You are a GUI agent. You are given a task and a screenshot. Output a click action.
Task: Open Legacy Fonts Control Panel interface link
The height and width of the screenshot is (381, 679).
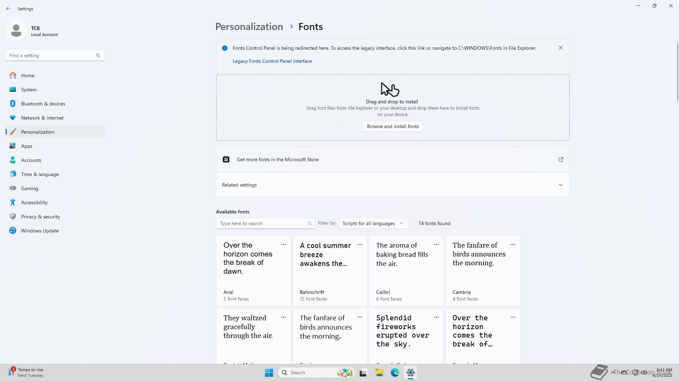point(272,61)
